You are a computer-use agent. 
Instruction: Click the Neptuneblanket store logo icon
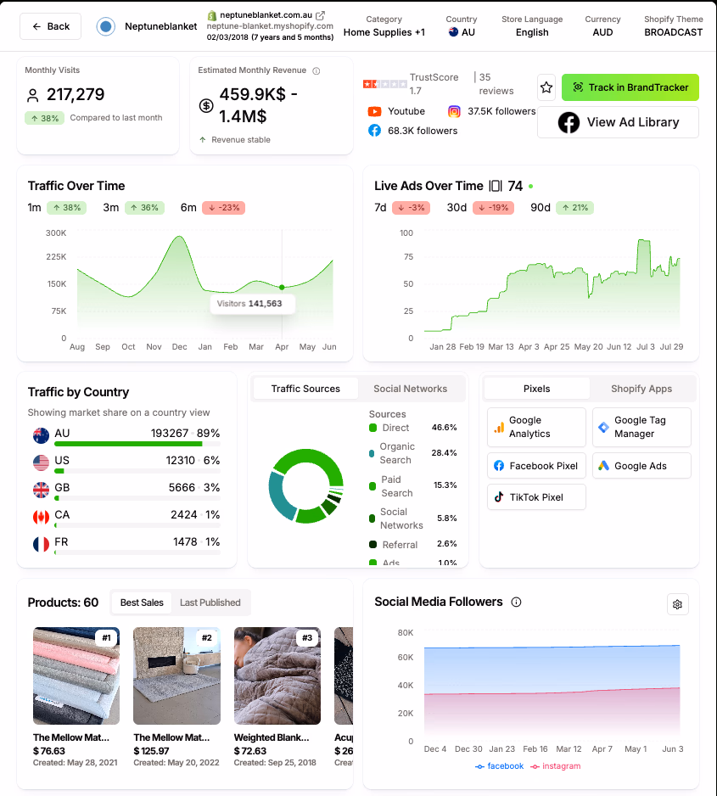(x=106, y=26)
